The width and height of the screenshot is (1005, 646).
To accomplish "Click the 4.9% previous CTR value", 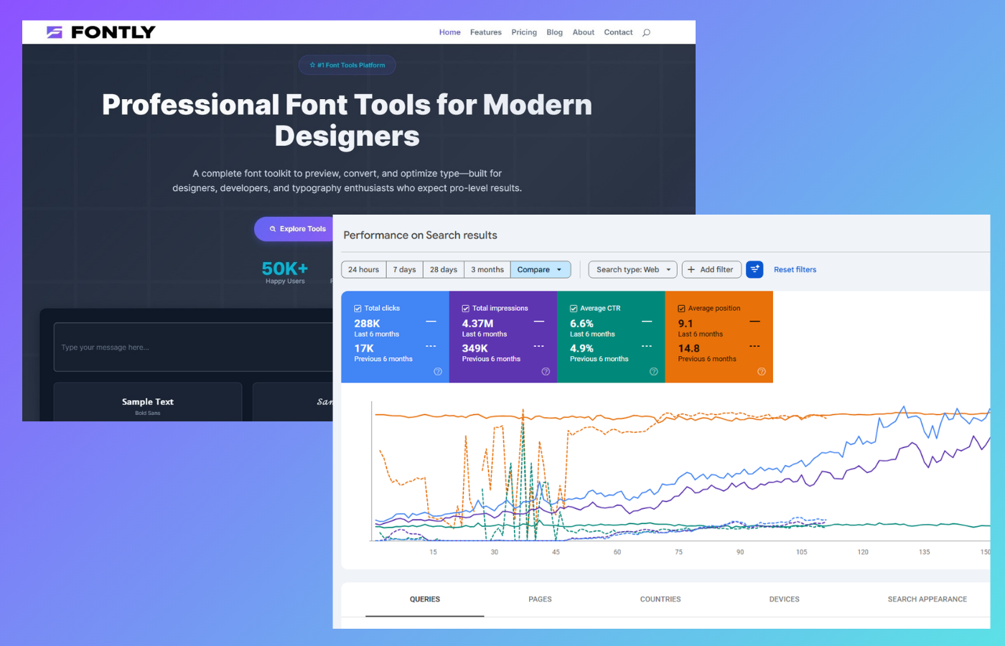I will click(x=581, y=348).
